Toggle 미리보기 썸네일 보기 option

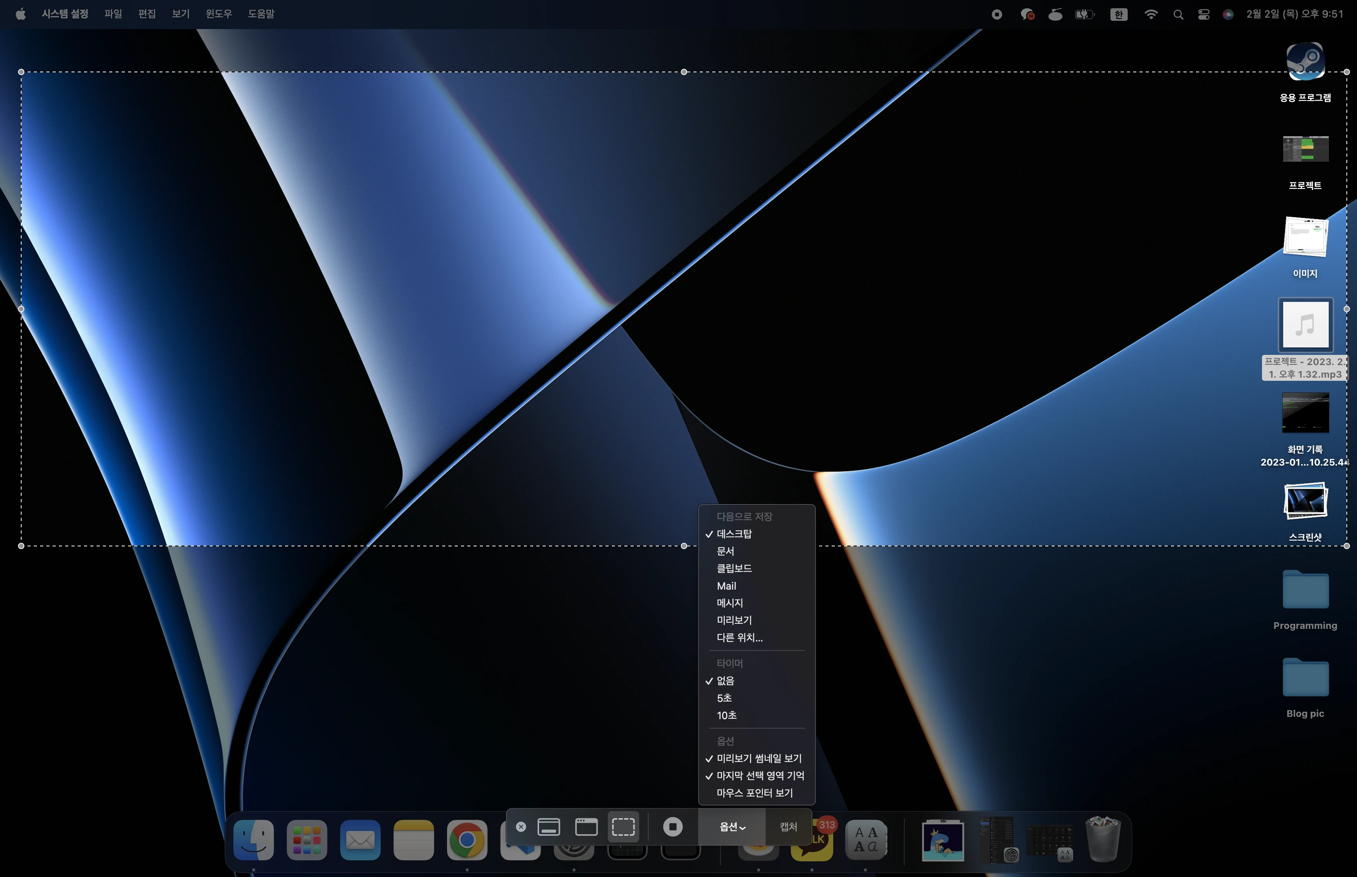pyautogui.click(x=757, y=758)
